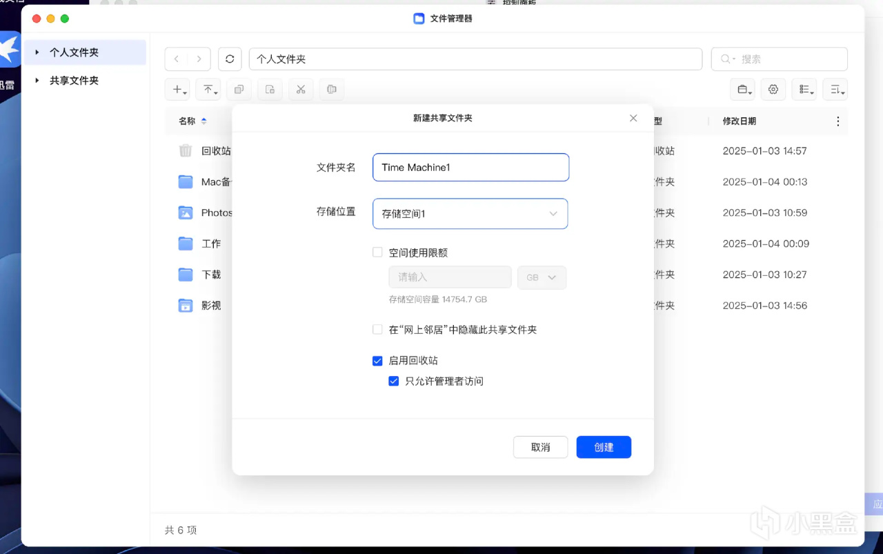Click the 影视 folder icon
The image size is (883, 554).
coord(185,306)
